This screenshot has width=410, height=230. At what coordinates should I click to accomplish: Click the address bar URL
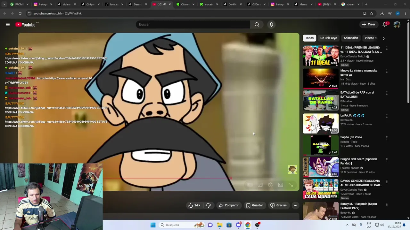tap(57, 13)
